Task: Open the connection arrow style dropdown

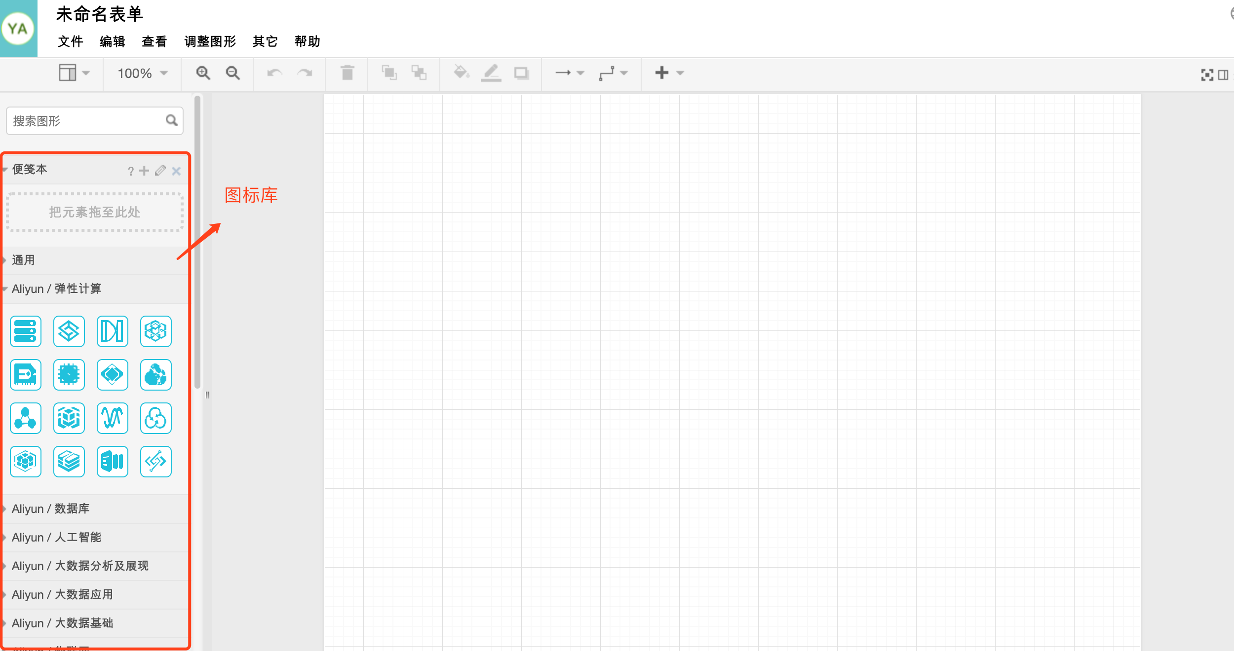Action: click(x=570, y=73)
